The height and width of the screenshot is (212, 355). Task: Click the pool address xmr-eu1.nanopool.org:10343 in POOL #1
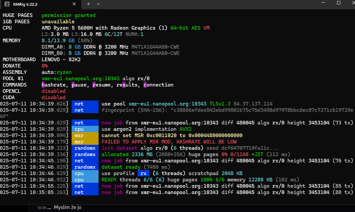tap(80, 79)
